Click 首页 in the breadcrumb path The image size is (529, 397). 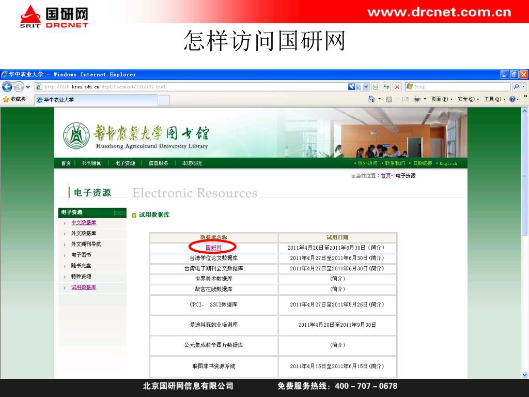(x=385, y=176)
